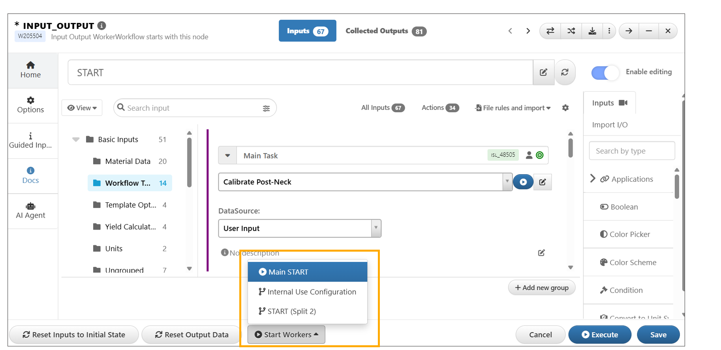721x350 pixels.
Task: Click the download icon in top toolbar
Action: point(592,31)
